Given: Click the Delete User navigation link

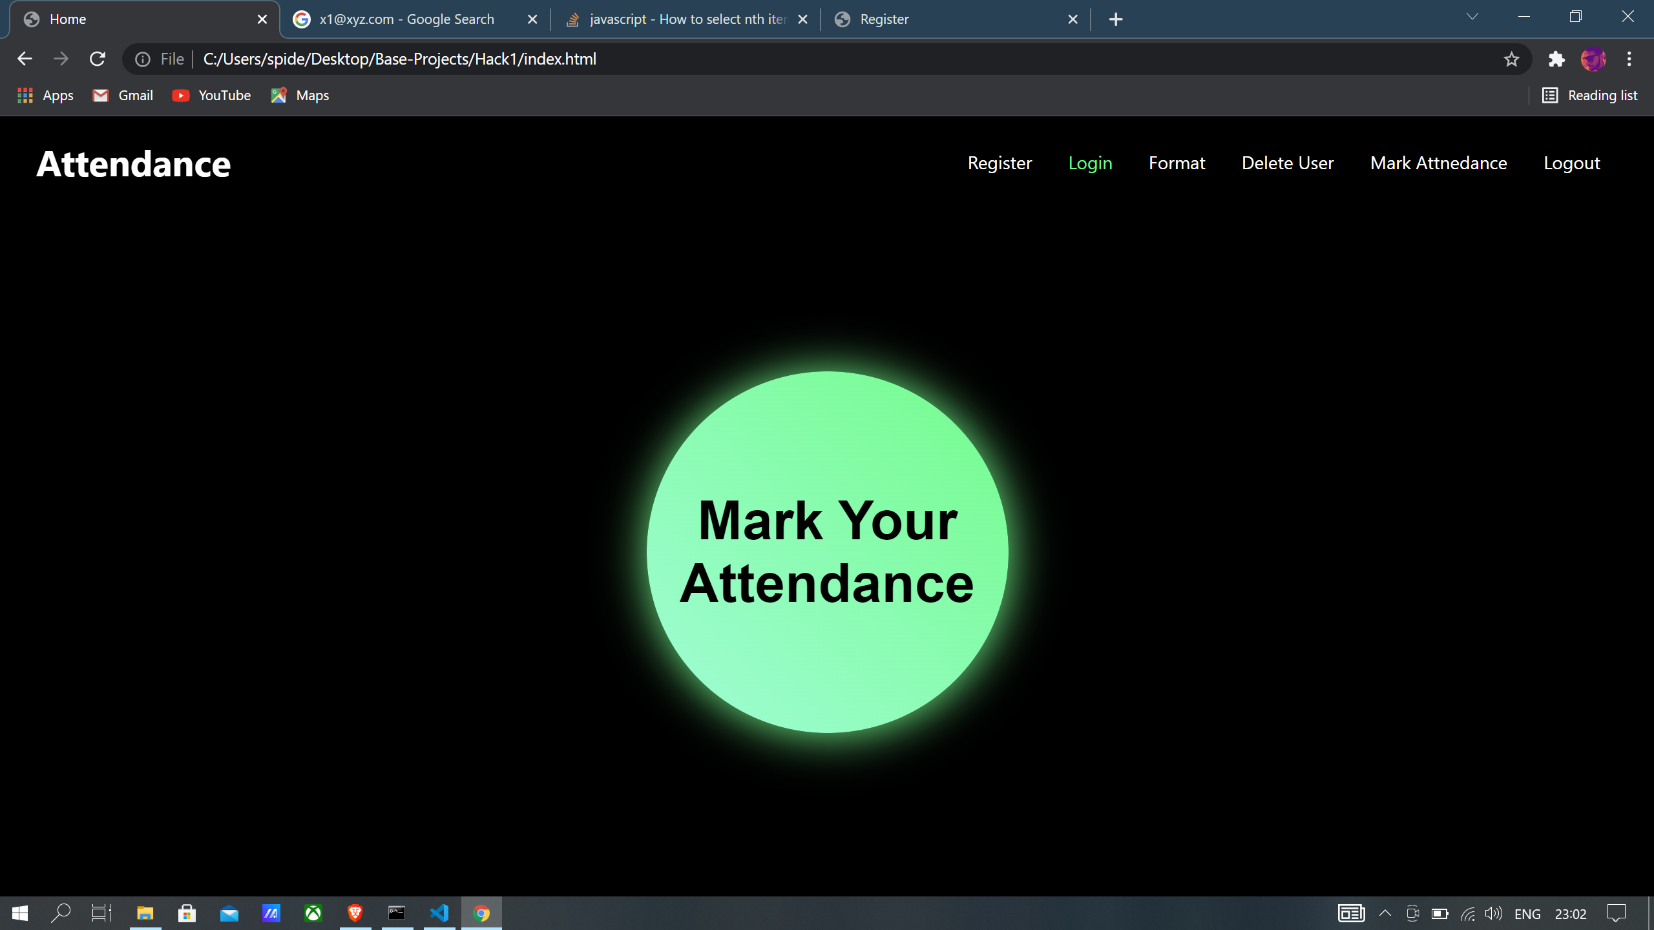Looking at the screenshot, I should (1287, 163).
